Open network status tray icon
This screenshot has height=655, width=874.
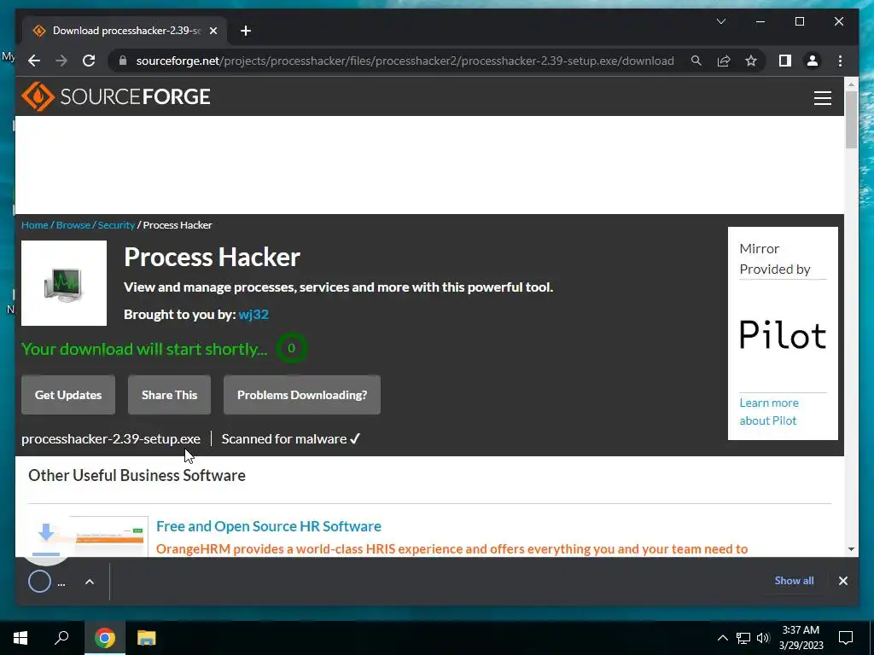coord(743,638)
